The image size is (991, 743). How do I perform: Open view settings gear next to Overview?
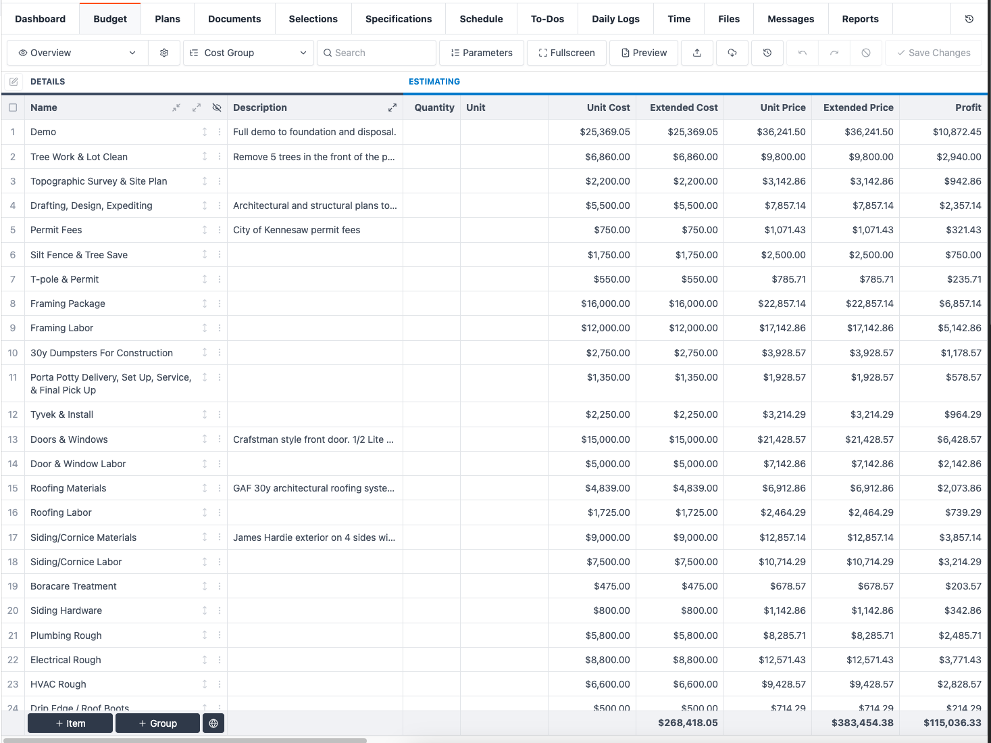[164, 53]
